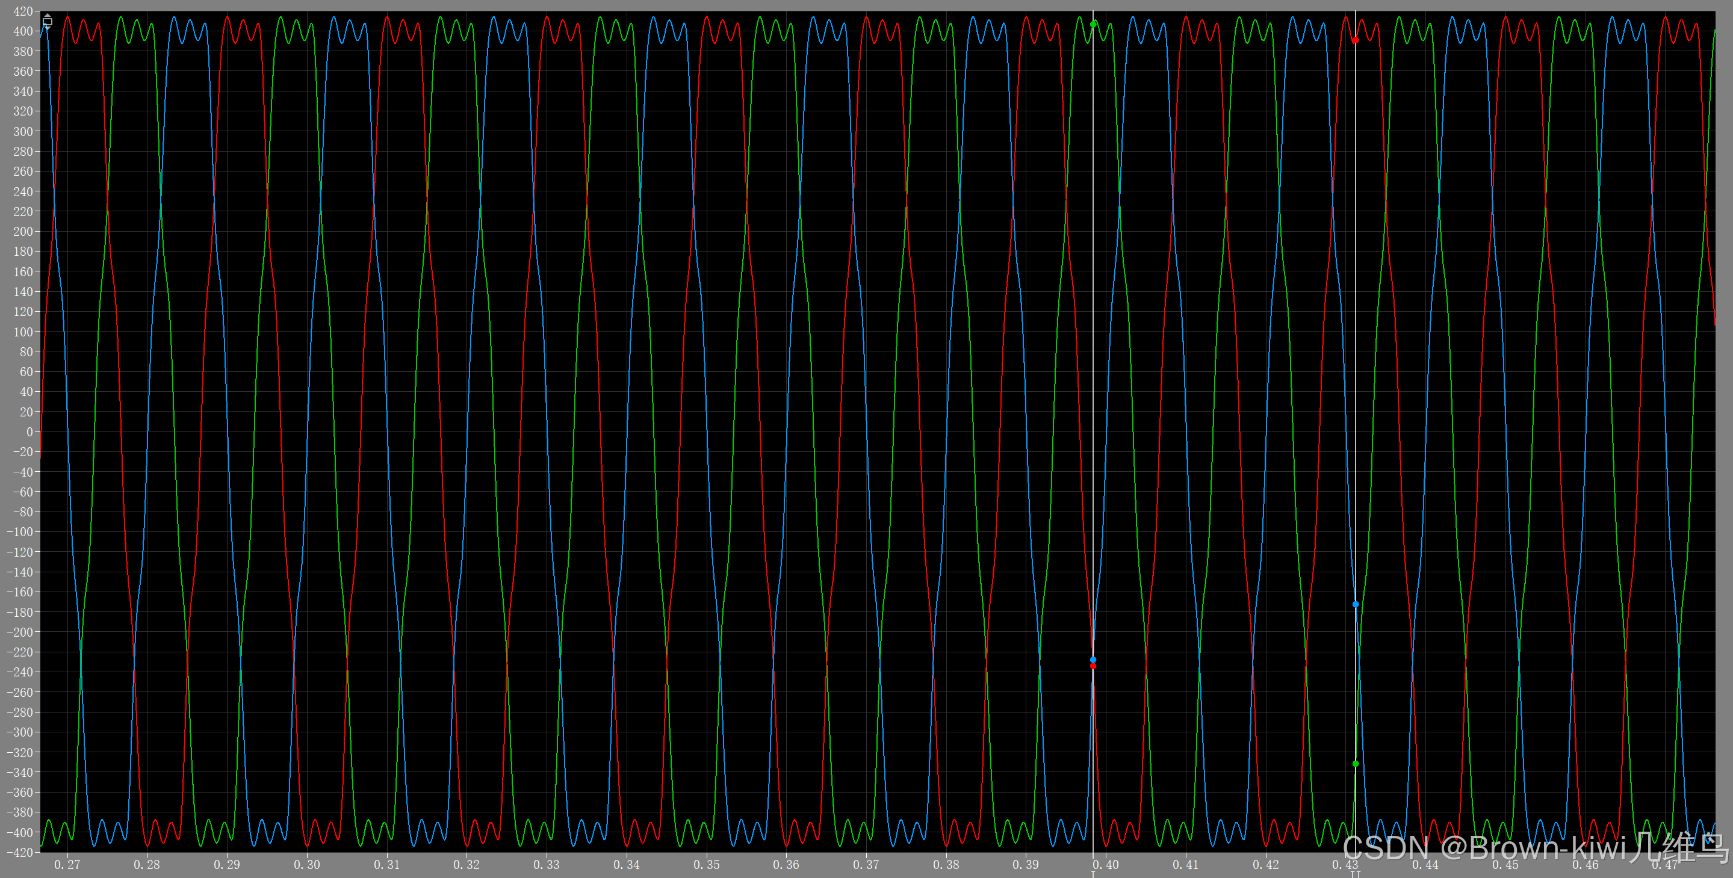Select vertical cursor line I
The width and height of the screenshot is (1733, 878).
click(1093, 336)
